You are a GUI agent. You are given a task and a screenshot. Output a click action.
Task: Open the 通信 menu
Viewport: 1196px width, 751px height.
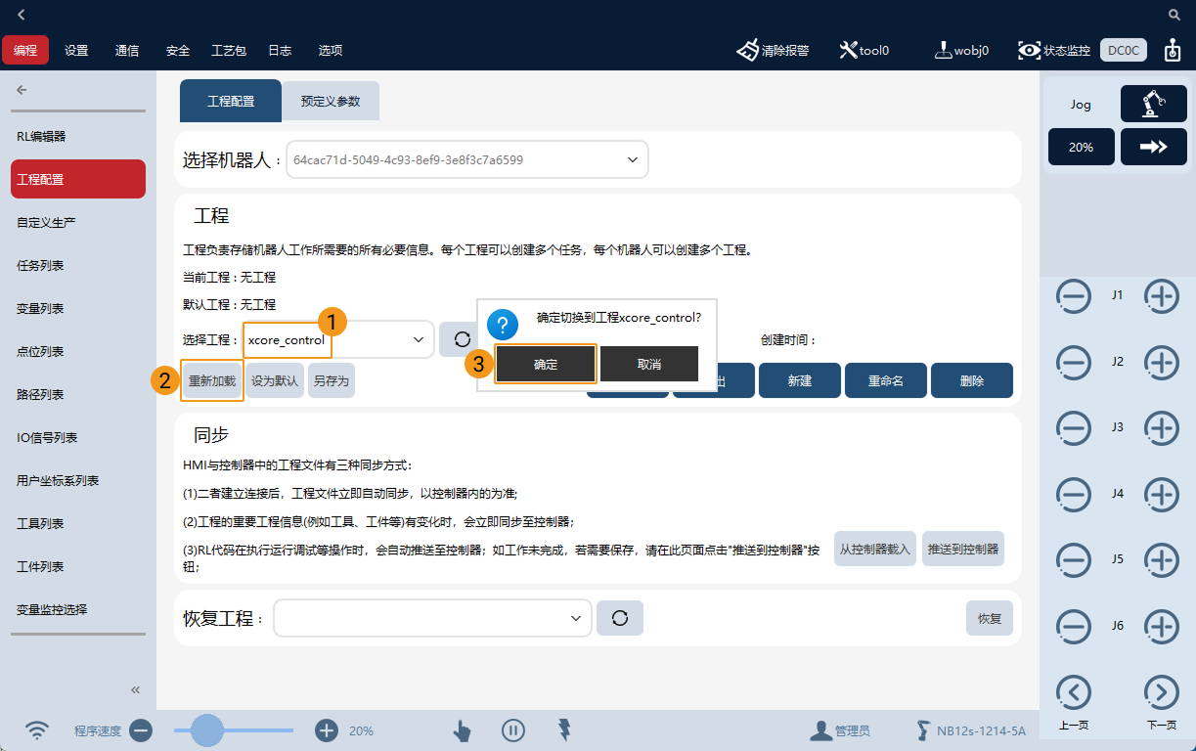pos(127,51)
